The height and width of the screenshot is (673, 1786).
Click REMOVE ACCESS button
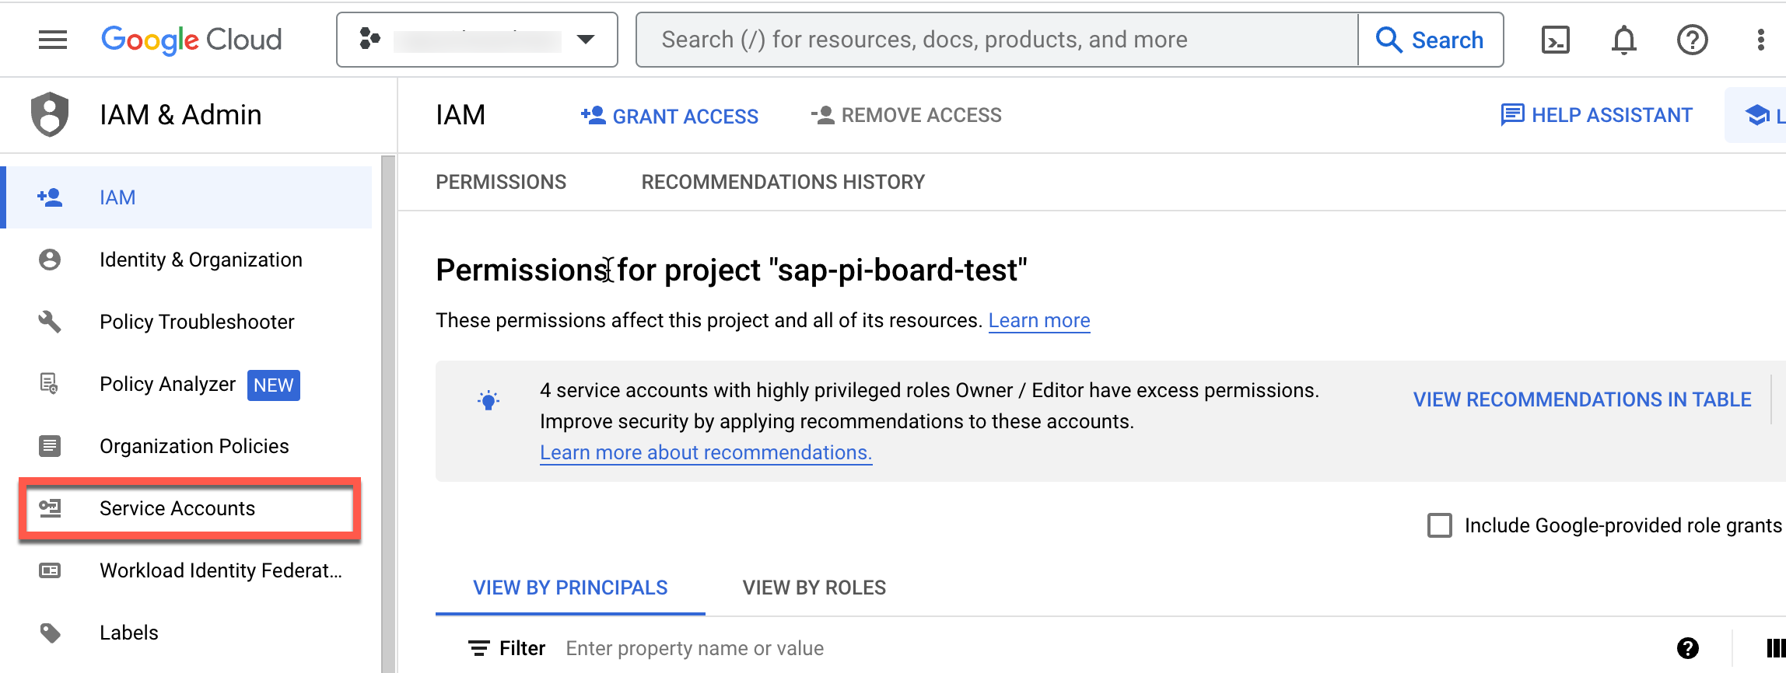point(906,116)
